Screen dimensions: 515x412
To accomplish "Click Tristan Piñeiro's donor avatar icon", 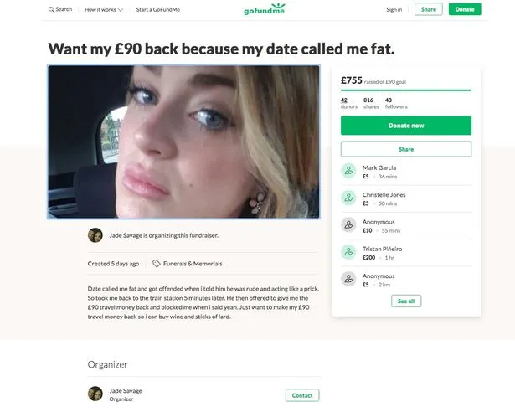I will click(x=349, y=252).
